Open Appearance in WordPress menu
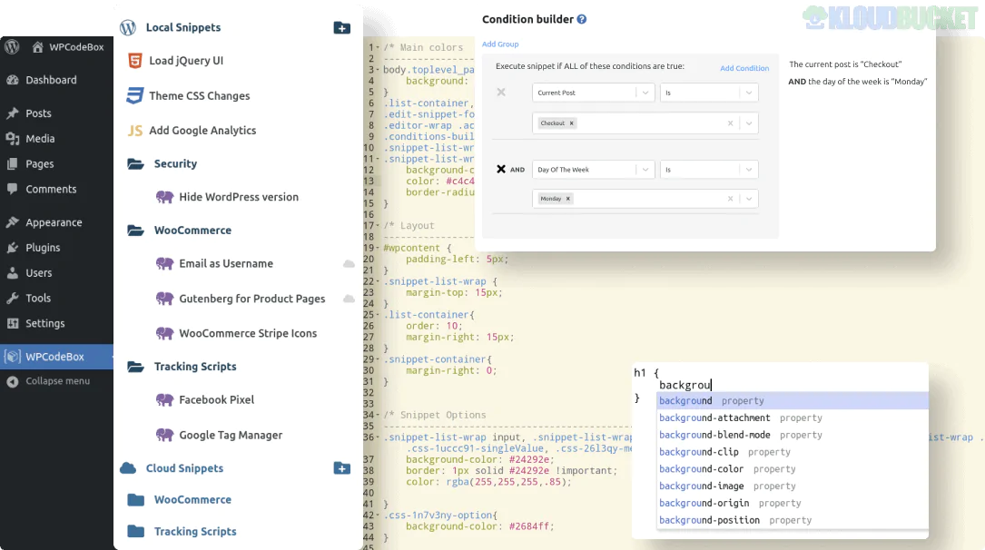The width and height of the screenshot is (985, 550). pos(56,222)
